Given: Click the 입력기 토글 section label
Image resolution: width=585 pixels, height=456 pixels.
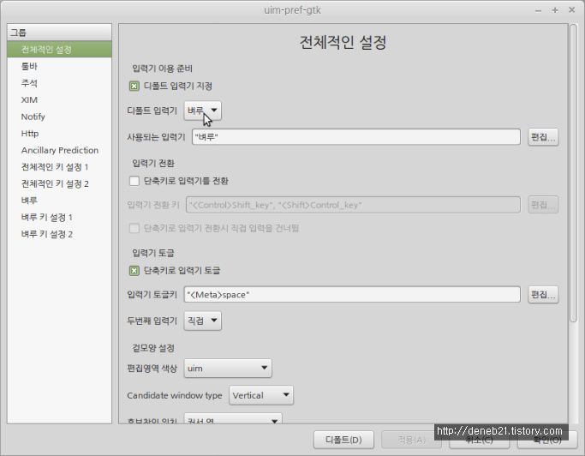Looking at the screenshot, I should (x=153, y=253).
